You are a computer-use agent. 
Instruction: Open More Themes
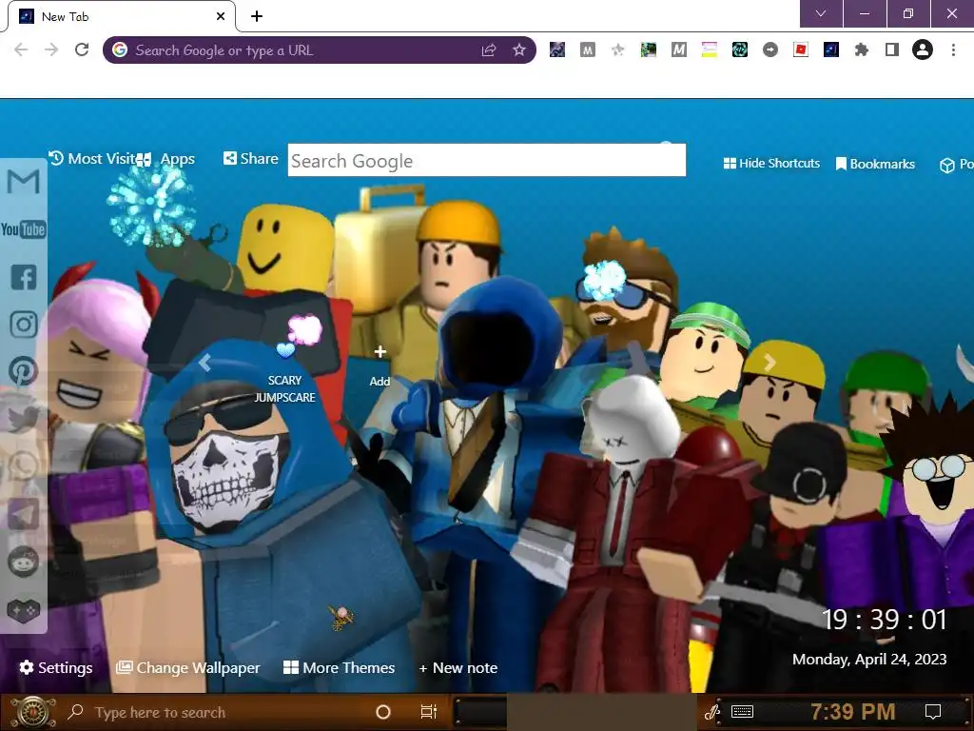[x=340, y=667]
